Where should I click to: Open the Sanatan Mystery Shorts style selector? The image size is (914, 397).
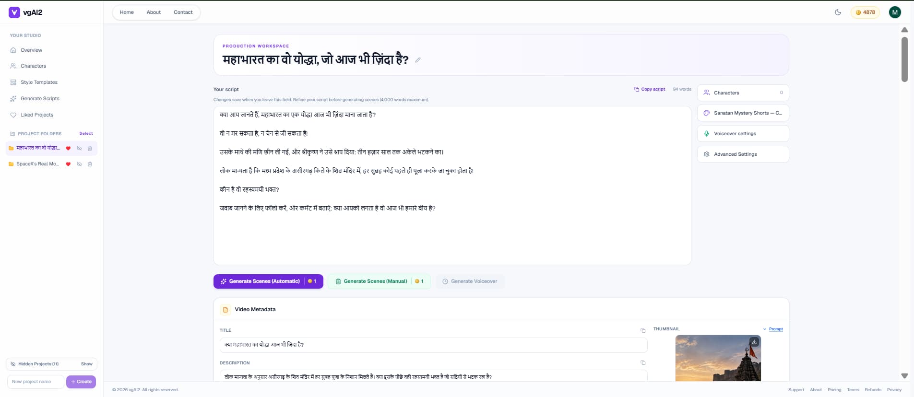click(x=743, y=113)
